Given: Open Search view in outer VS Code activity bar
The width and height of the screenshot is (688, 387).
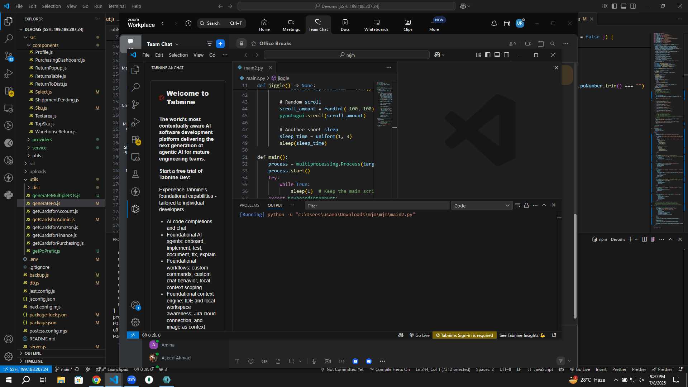Looking at the screenshot, I should (9, 38).
